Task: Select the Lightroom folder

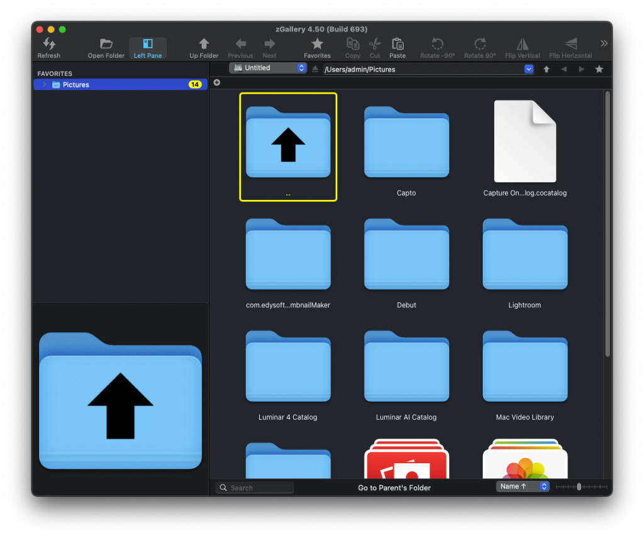Action: pos(525,254)
